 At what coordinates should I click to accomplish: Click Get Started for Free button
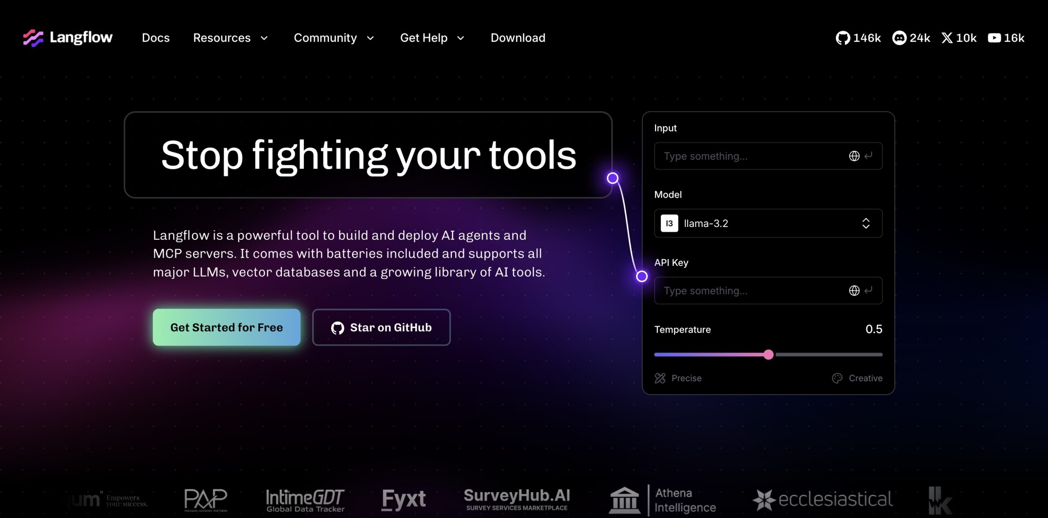tap(226, 327)
